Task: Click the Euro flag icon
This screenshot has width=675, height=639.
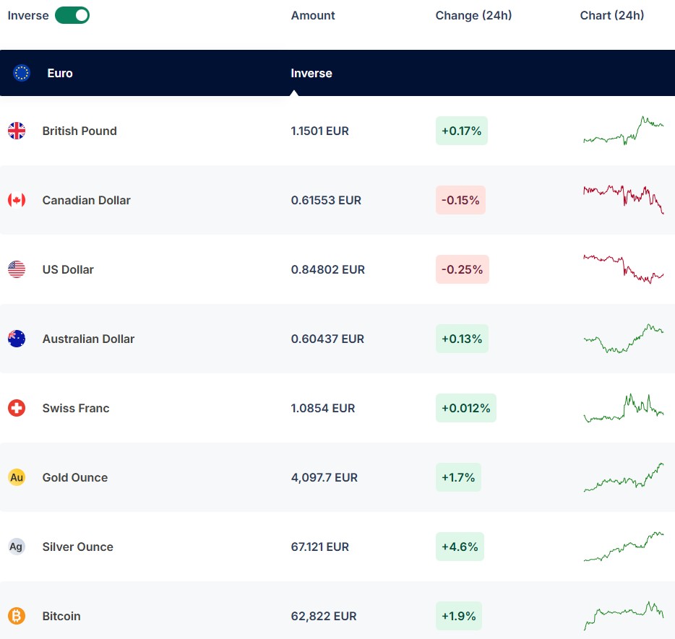Action: coord(22,73)
